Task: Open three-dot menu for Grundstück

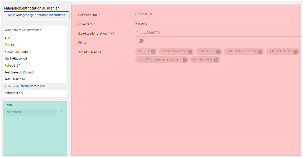Action: [62, 112]
